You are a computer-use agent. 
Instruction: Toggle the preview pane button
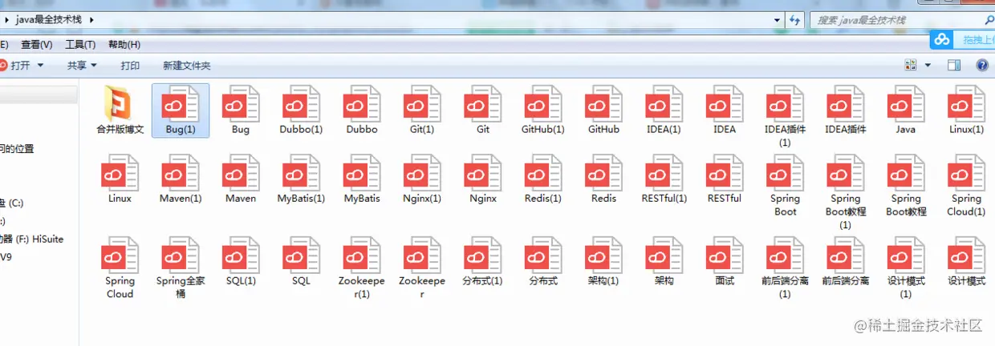[954, 65]
